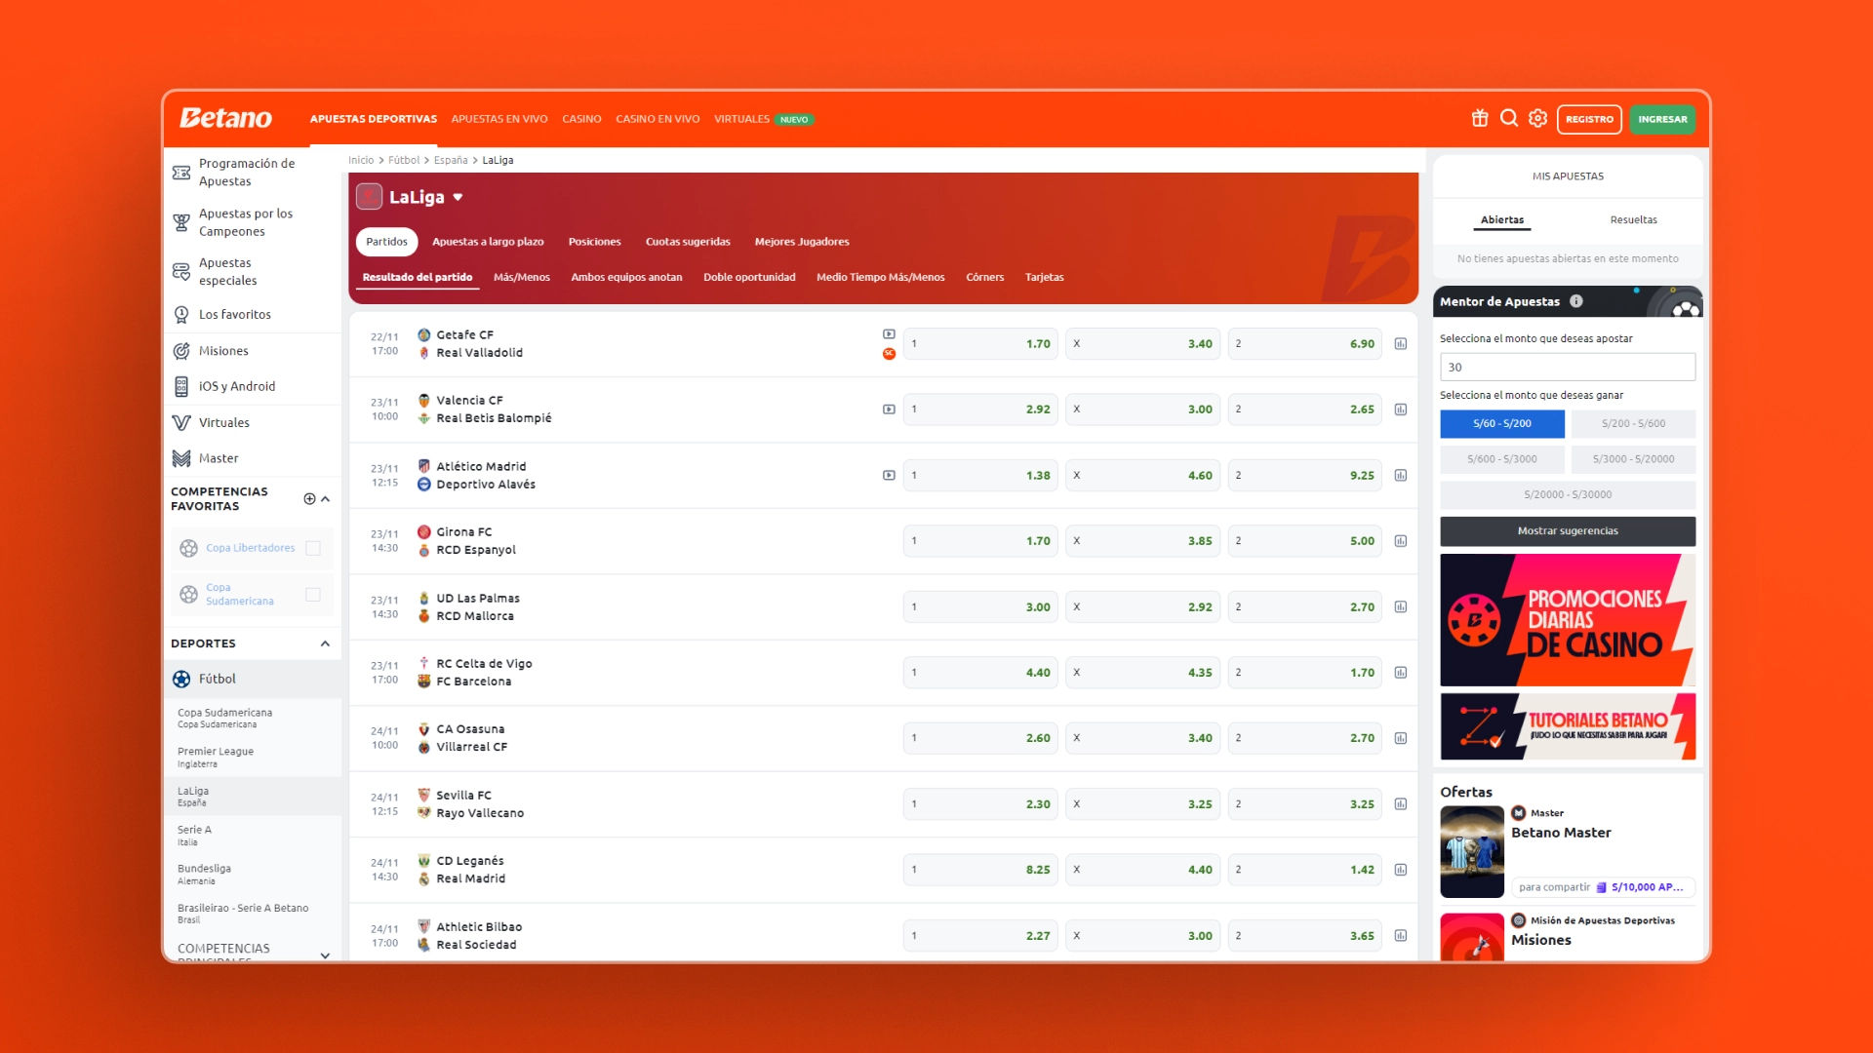
Task: Open Casino en Vivo menu item
Action: click(658, 119)
